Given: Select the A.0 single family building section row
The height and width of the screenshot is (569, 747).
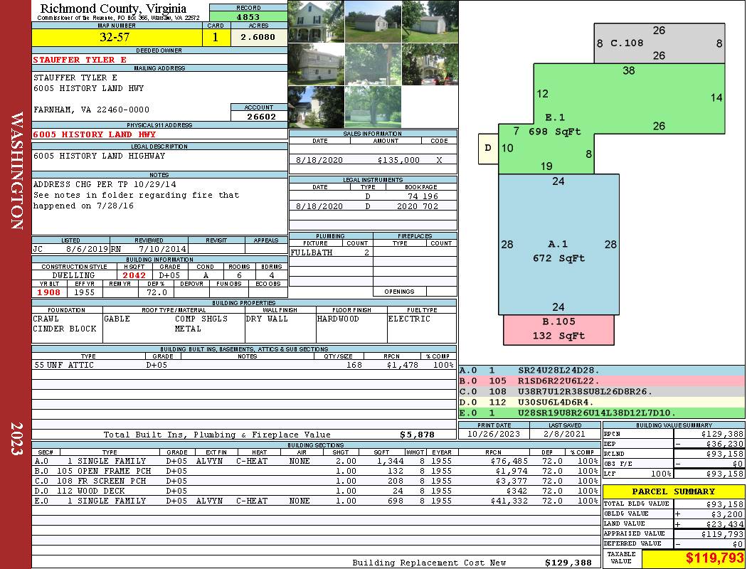Looking at the screenshot, I should coord(315,461).
